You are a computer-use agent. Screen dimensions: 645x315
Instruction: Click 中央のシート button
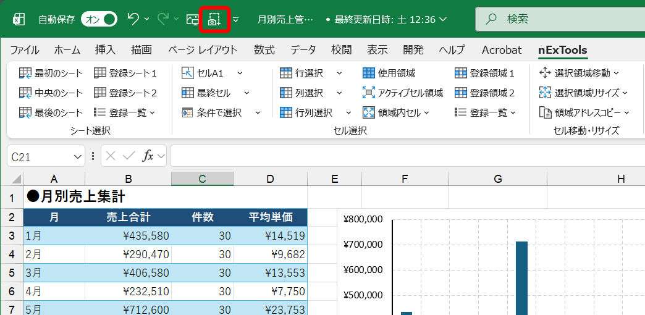point(51,93)
